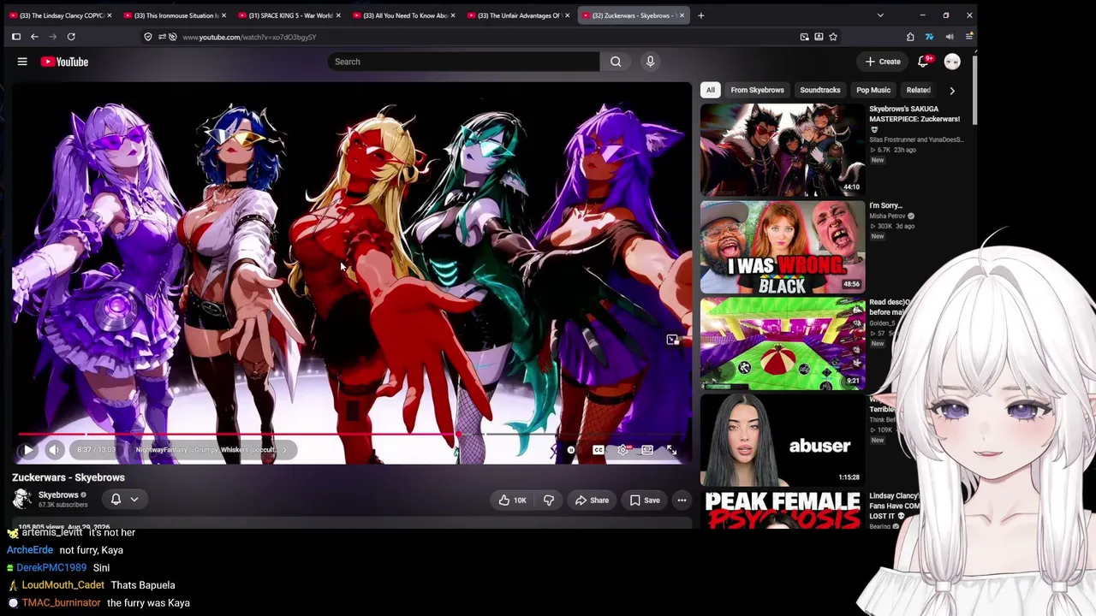
Task: Go back in browser history
Action: [x=34, y=37]
